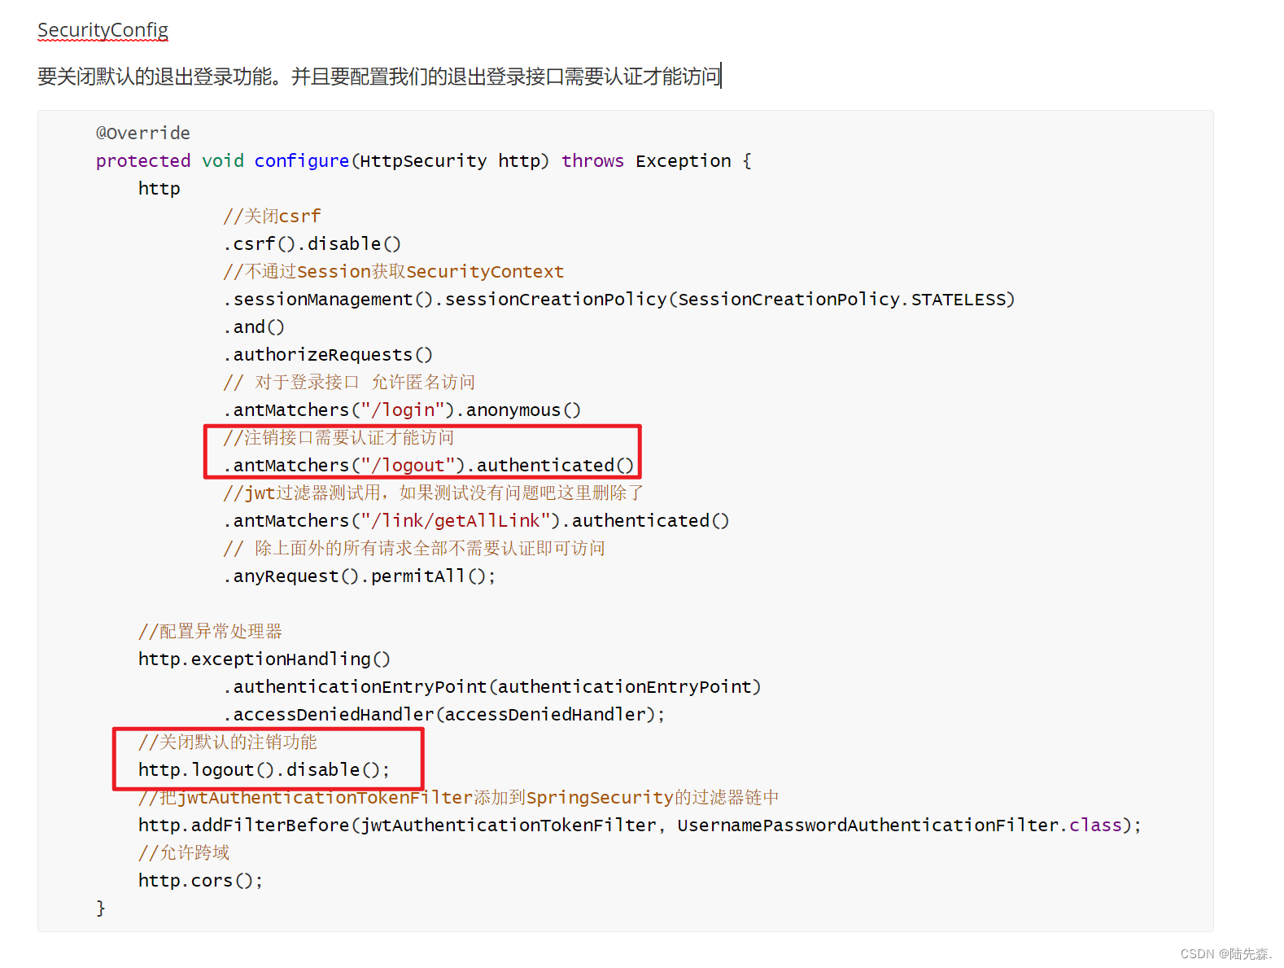Click the //jwt过滤器测试用 comment line
Image resolution: width=1284 pixels, height=968 pixels.
tap(434, 493)
